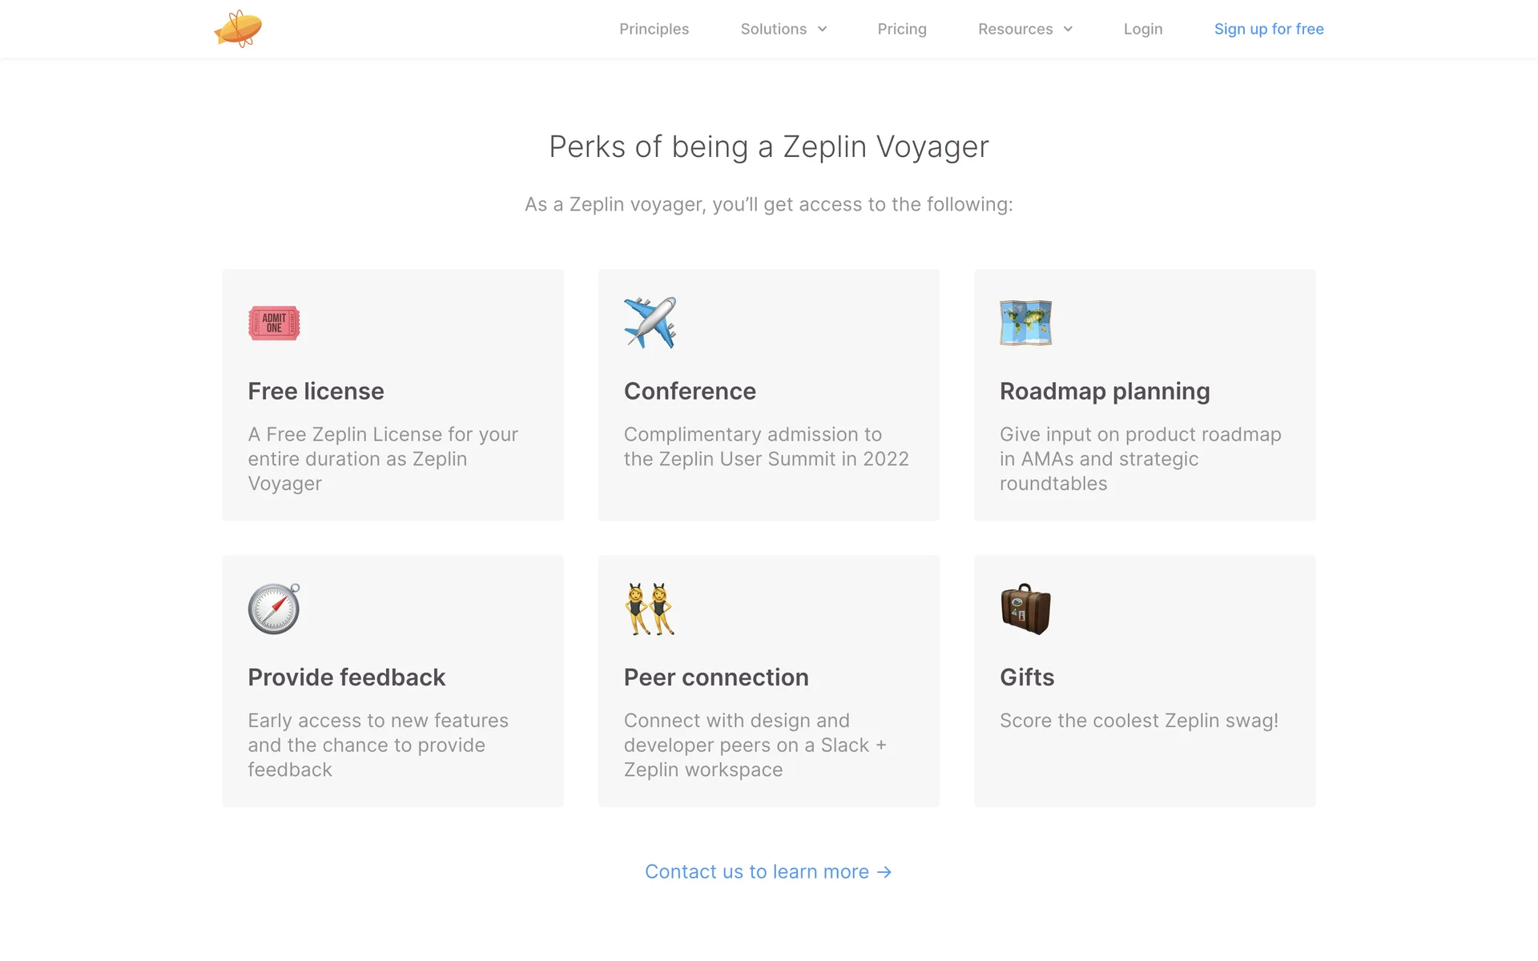Screen dimensions: 1538x961
Task: Click the Login link
Action: (1142, 29)
